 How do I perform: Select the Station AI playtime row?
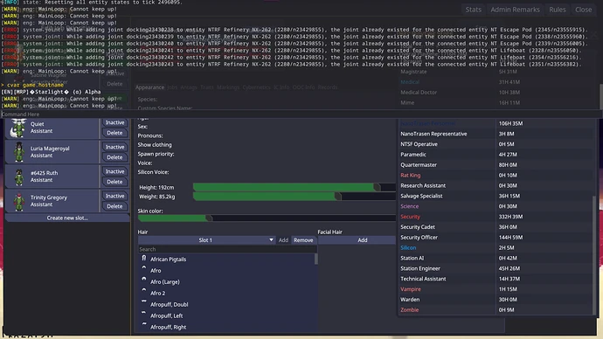pos(496,259)
